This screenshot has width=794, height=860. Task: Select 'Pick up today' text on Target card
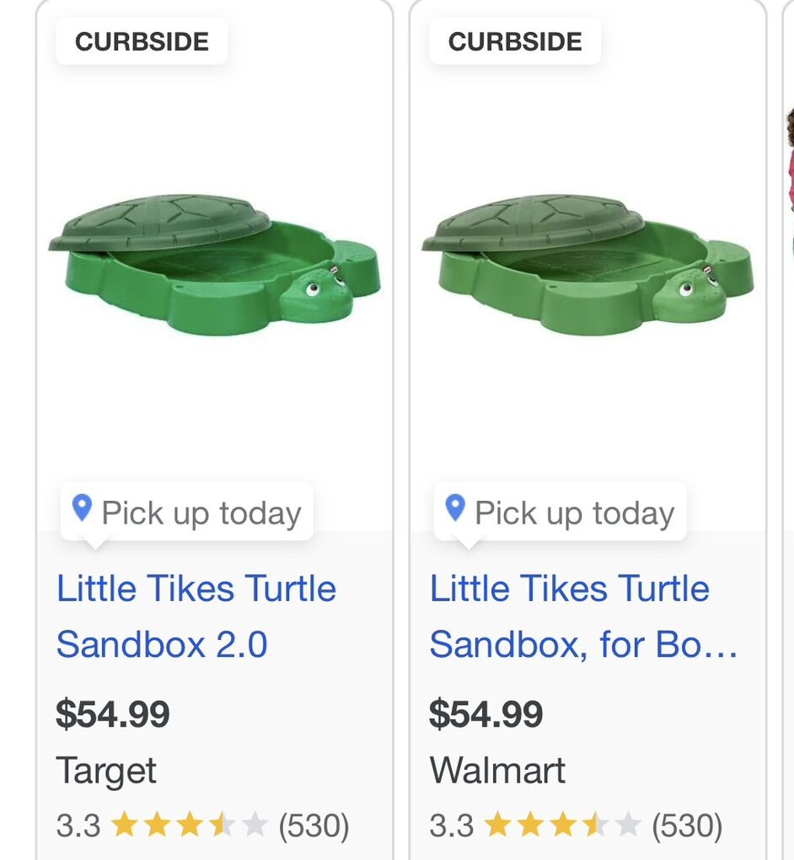201,513
